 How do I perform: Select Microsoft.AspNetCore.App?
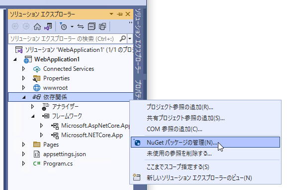(96, 126)
